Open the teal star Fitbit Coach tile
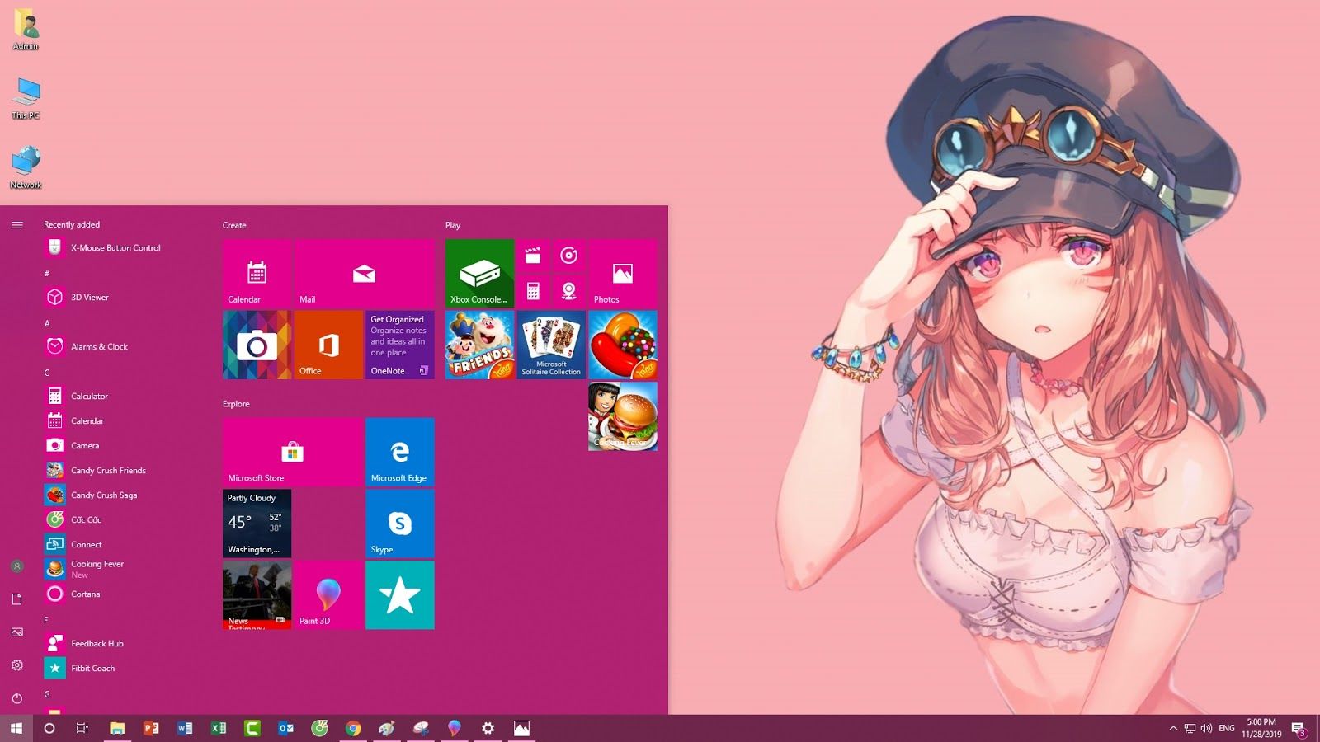 pos(399,595)
